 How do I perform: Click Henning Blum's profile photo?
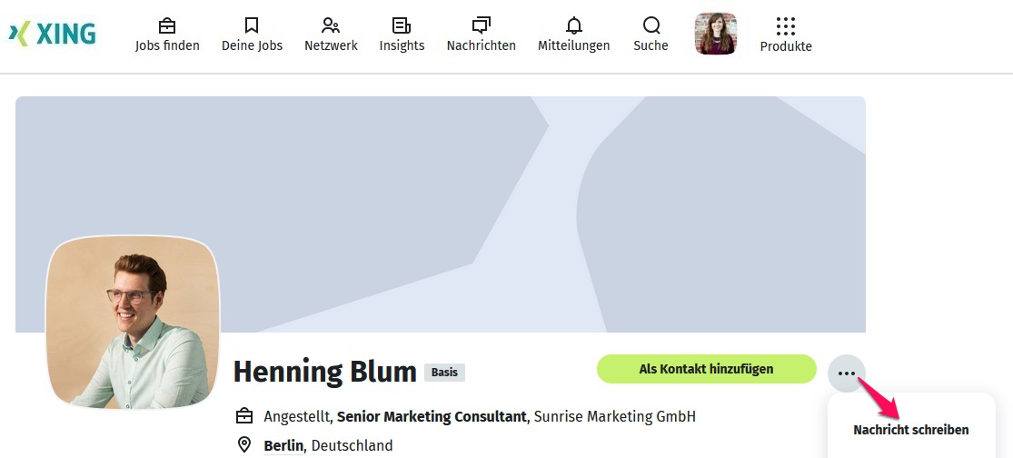coord(133,323)
